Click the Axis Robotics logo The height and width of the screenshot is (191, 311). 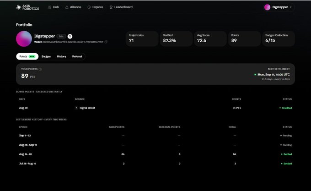27,7
